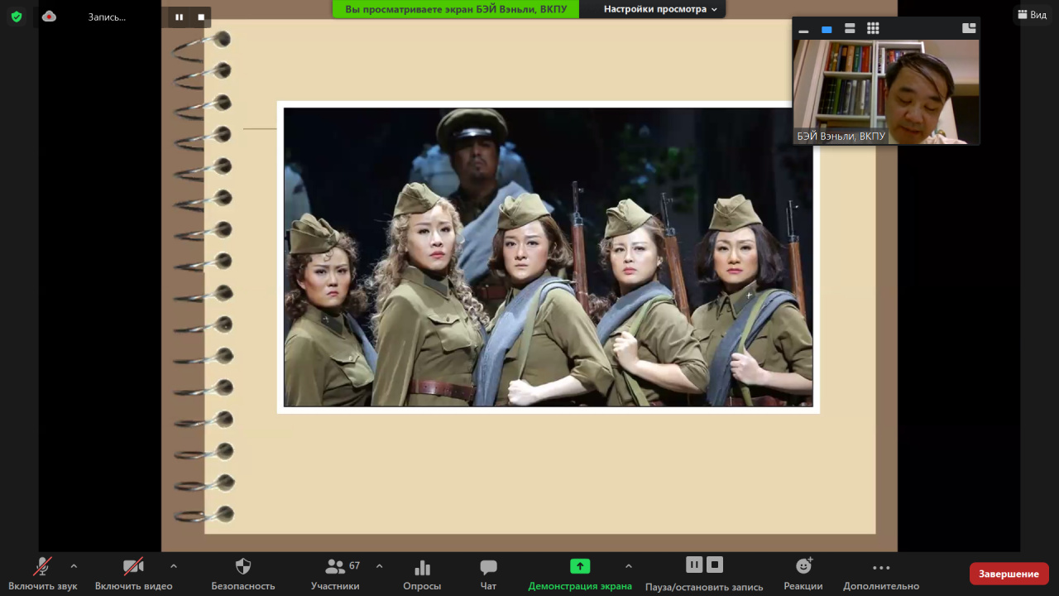The width and height of the screenshot is (1059, 596).
Task: Expand video options arrow beside camera
Action: click(x=173, y=566)
